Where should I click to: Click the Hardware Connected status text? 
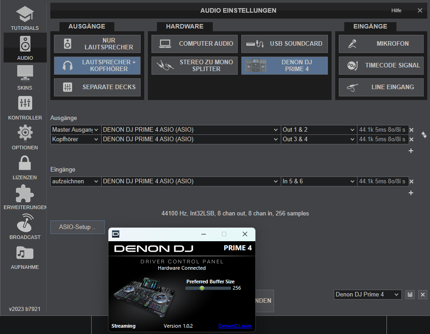pyautogui.click(x=182, y=268)
